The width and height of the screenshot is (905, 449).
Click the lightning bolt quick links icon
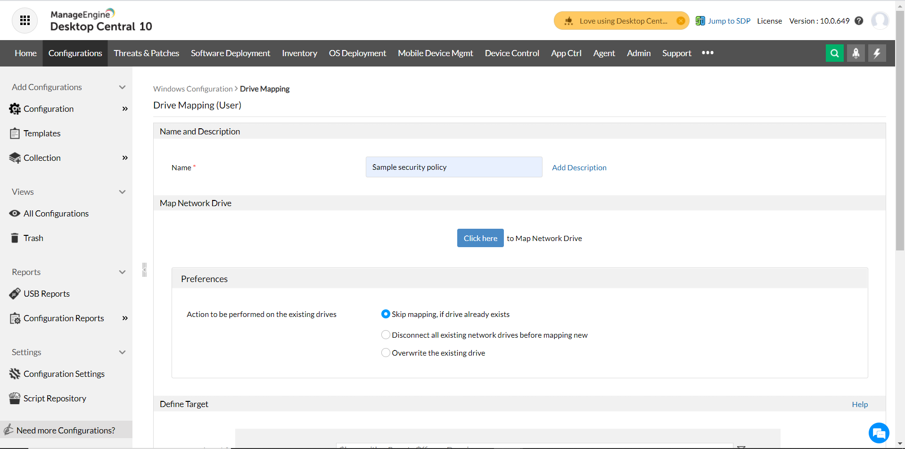pos(877,53)
